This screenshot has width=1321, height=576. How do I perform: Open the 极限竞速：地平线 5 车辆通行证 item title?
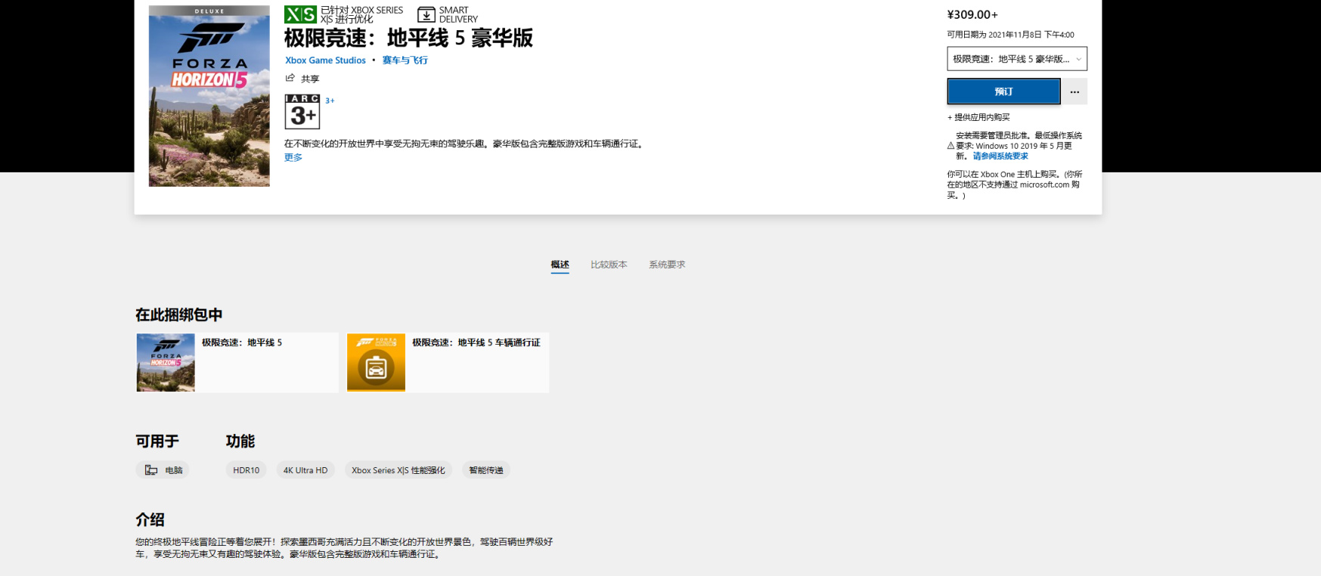476,342
